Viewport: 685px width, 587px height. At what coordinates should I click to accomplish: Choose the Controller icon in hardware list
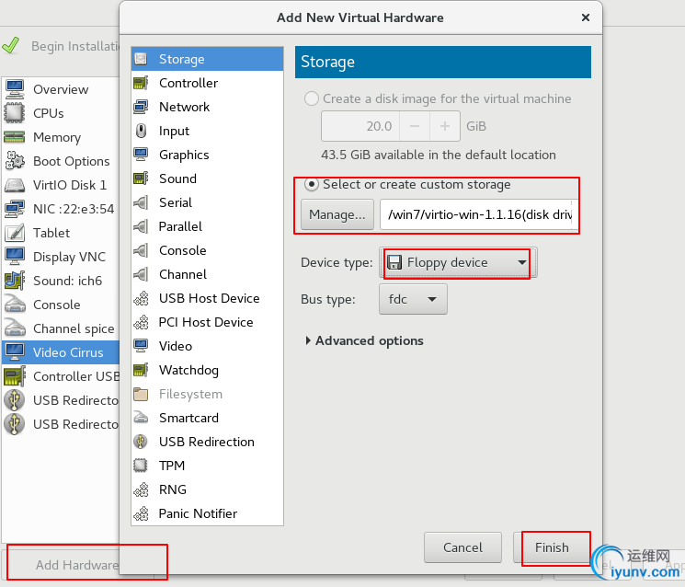click(141, 83)
